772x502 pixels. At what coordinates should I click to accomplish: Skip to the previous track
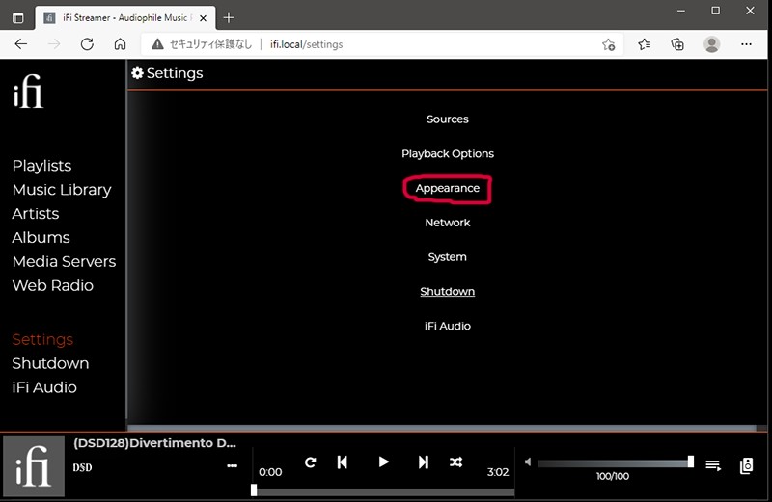343,462
